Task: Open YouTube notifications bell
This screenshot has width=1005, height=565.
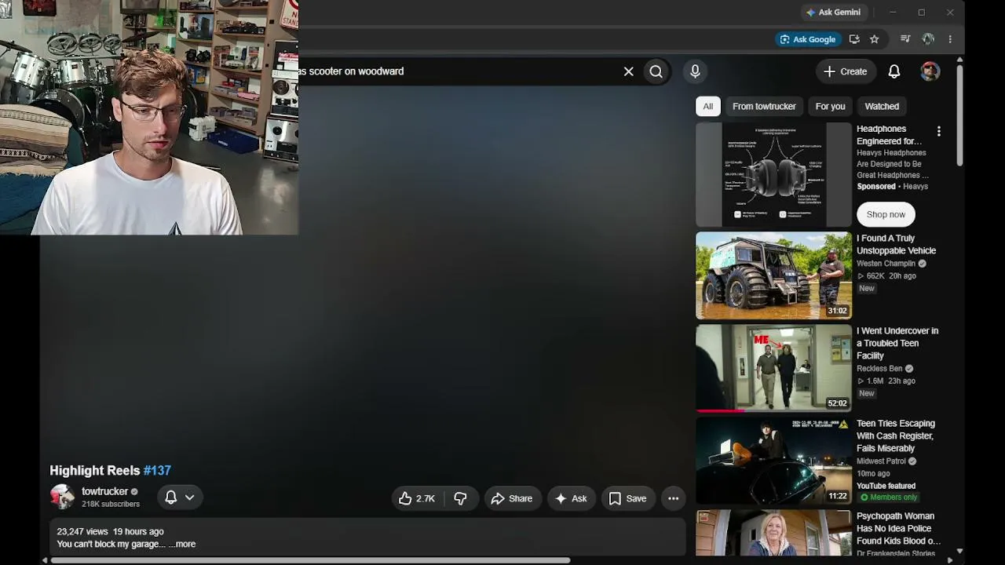Action: (894, 71)
